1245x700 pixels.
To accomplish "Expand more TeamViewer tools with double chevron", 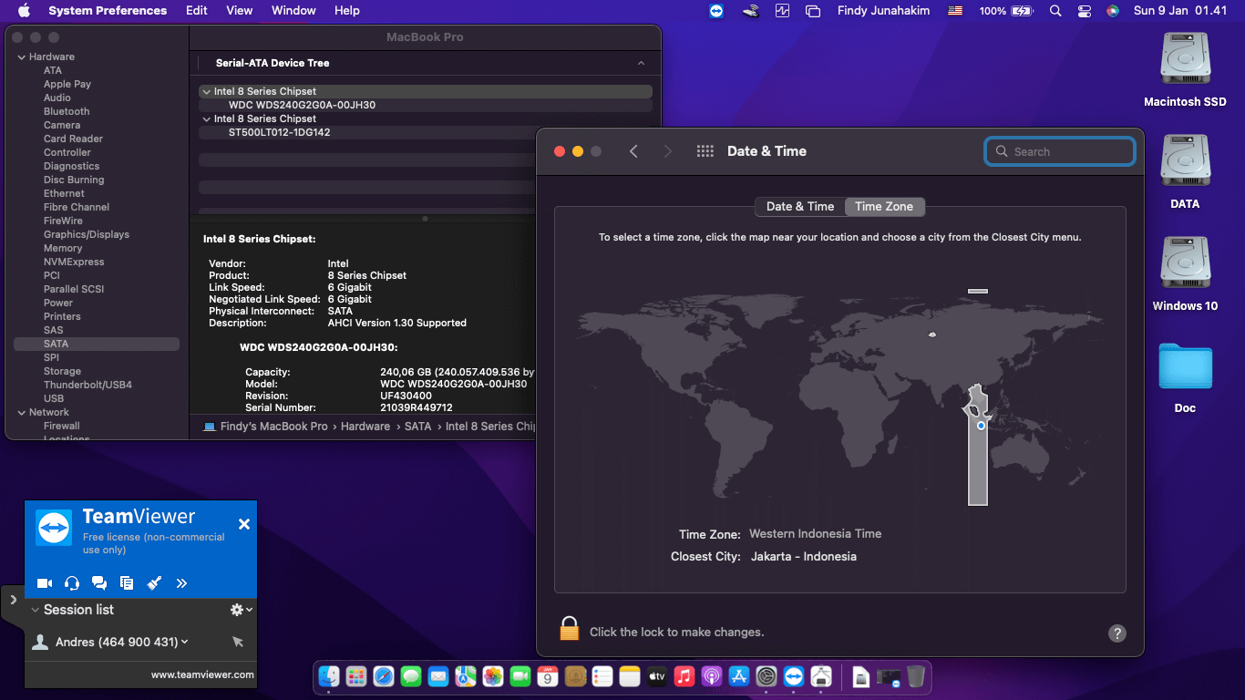I will (181, 583).
